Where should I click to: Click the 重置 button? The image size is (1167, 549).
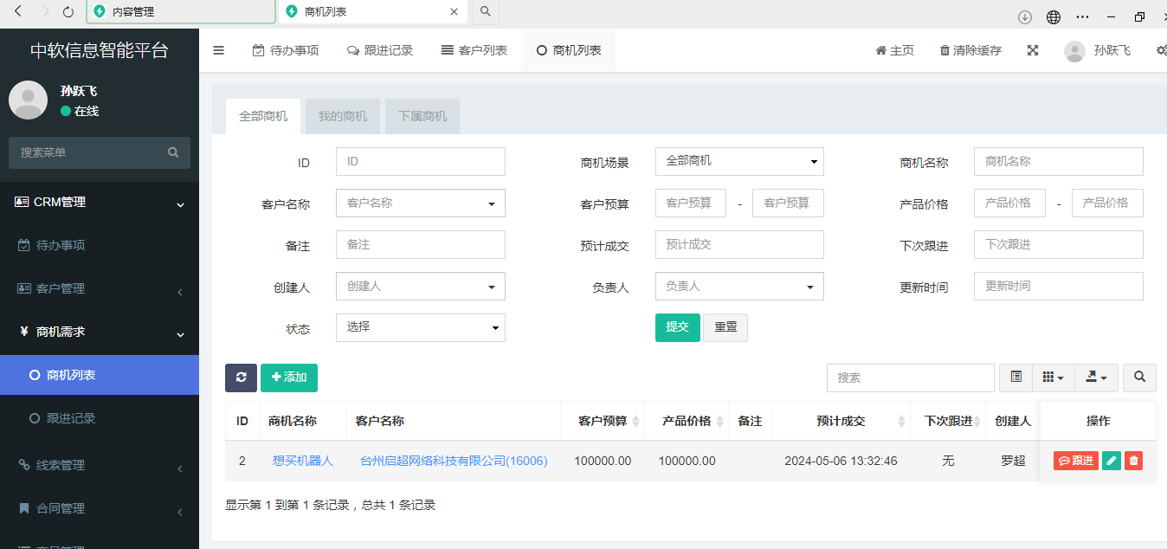(725, 327)
